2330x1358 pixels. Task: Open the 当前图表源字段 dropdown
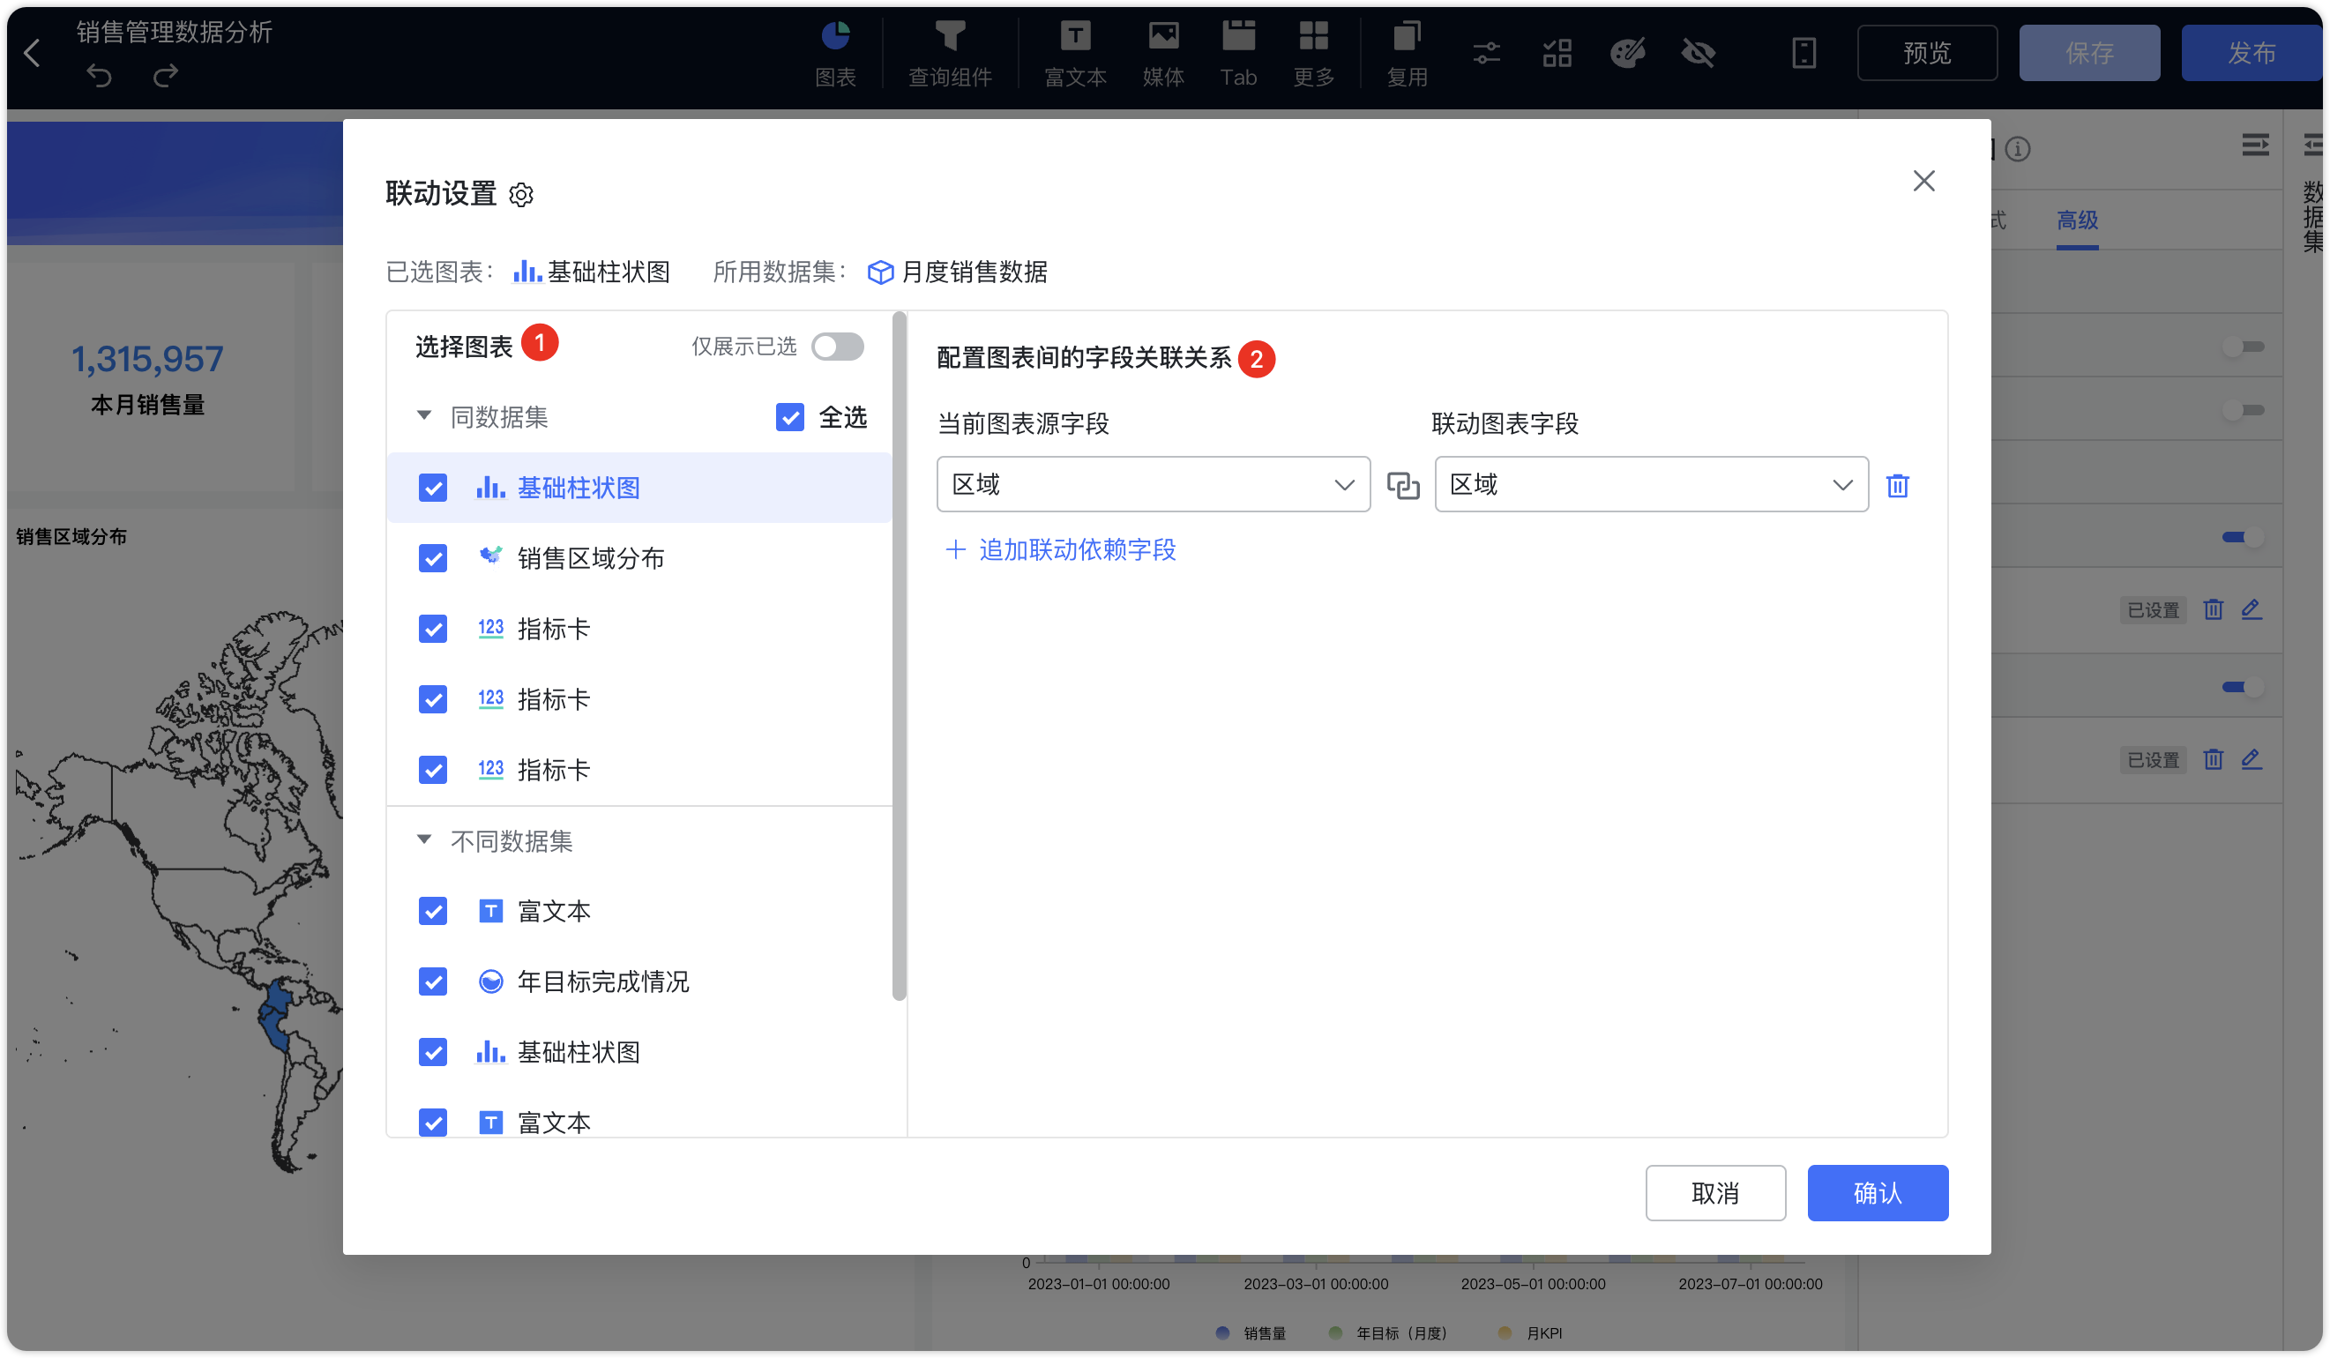point(1152,484)
